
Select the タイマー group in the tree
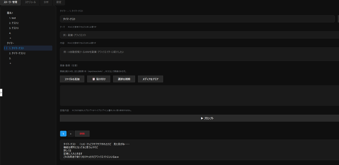point(10,43)
